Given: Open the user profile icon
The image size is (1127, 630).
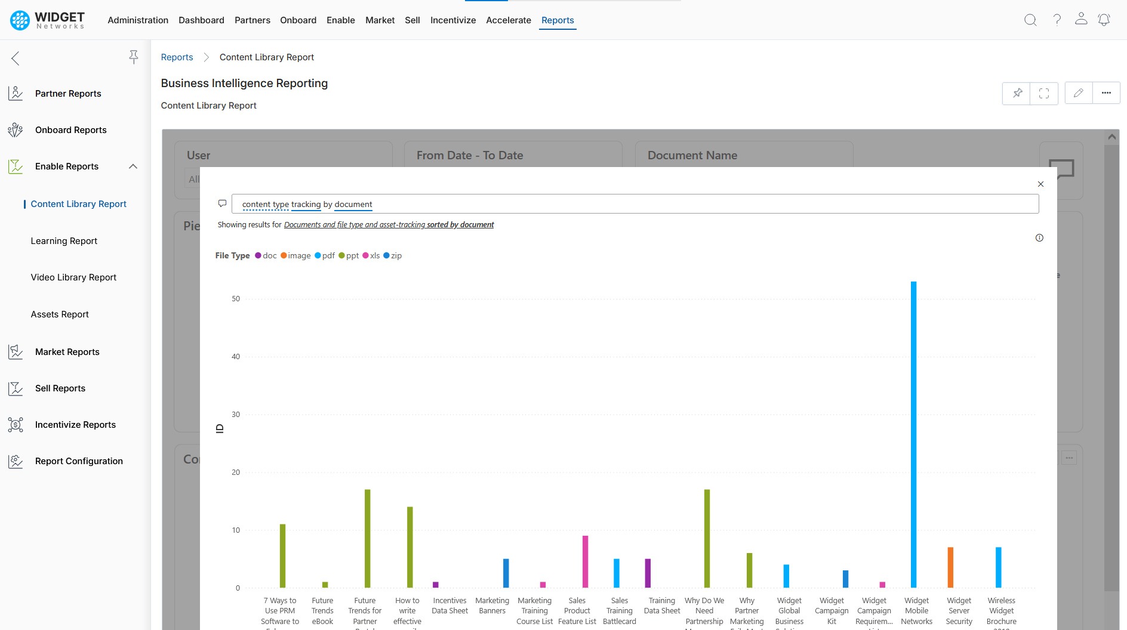Looking at the screenshot, I should (x=1081, y=19).
